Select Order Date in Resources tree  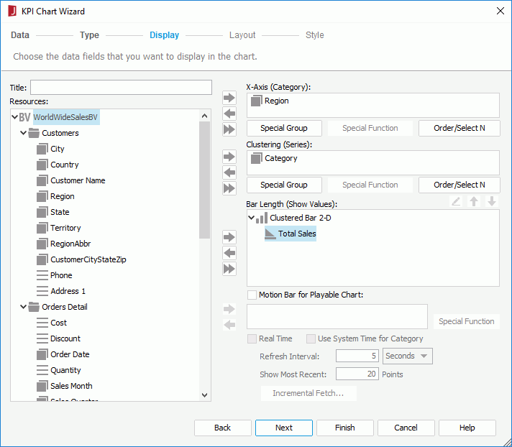tap(70, 354)
